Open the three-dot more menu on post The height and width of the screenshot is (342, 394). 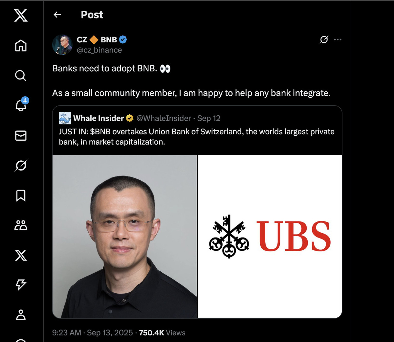[x=338, y=39]
